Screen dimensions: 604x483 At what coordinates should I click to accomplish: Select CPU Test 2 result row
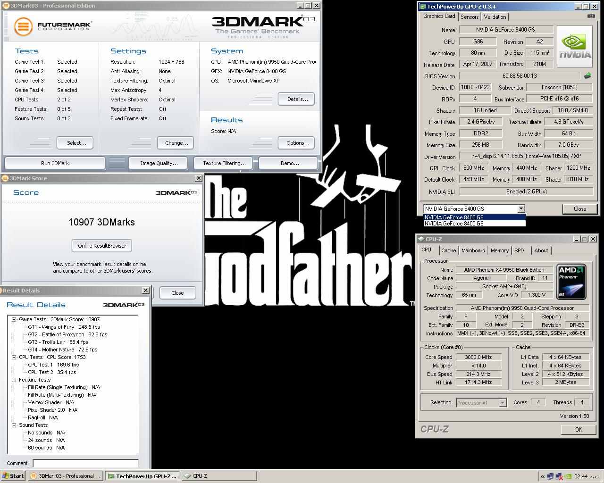[x=52, y=372]
